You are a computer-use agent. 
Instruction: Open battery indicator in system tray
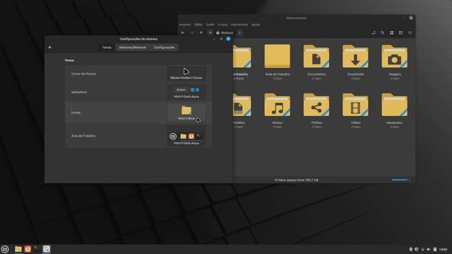pyautogui.click(x=435, y=249)
